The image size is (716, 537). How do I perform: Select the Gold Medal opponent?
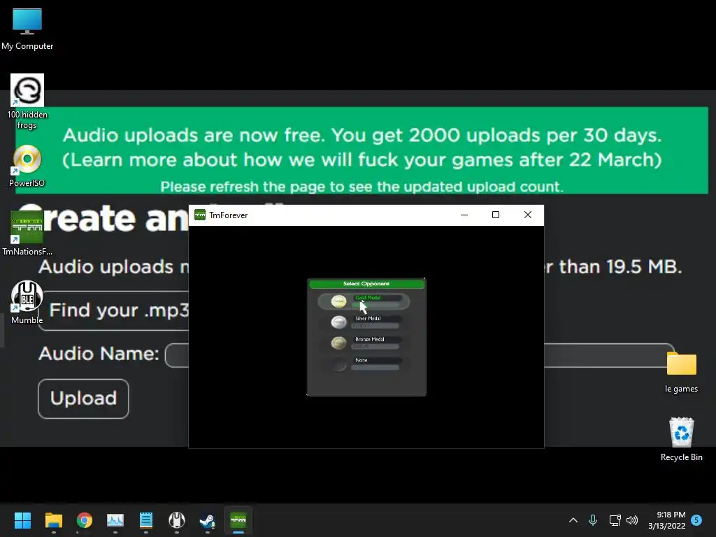[364, 301]
